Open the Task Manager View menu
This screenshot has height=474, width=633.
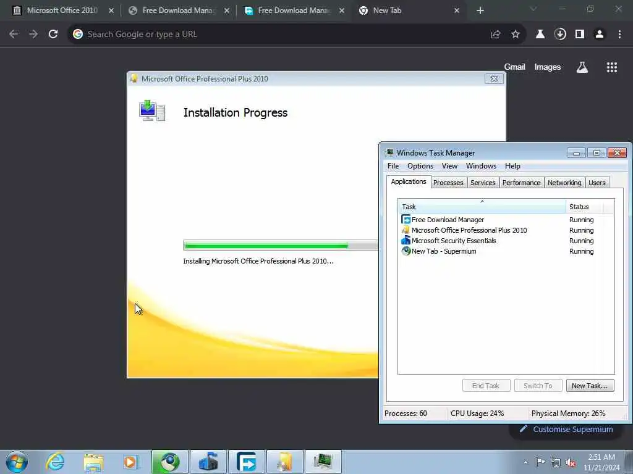pyautogui.click(x=449, y=166)
